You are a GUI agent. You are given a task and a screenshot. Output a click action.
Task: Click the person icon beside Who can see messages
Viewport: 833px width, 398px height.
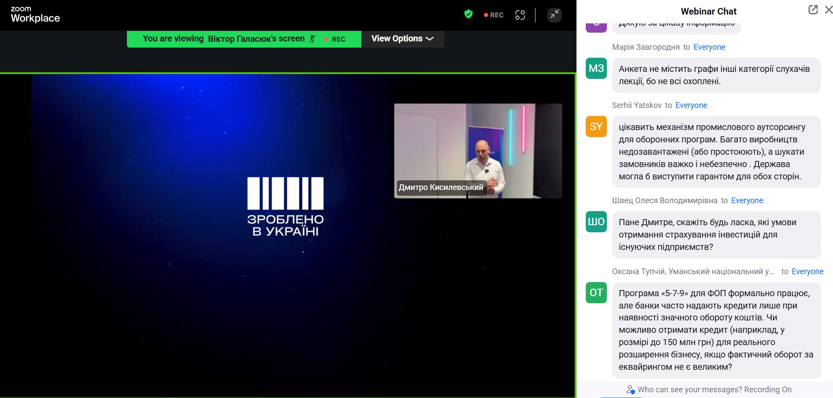630,390
